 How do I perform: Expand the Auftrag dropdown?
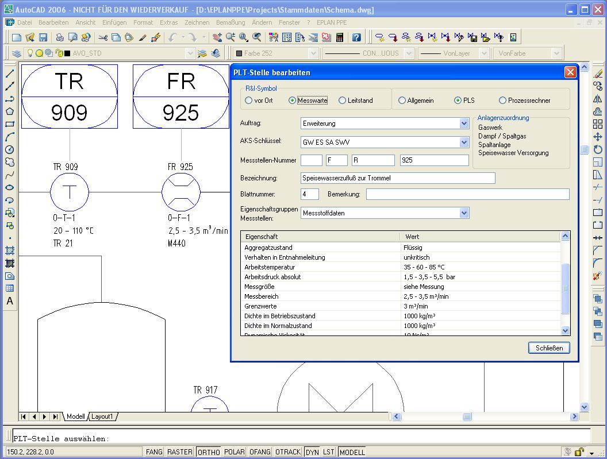[x=464, y=124]
